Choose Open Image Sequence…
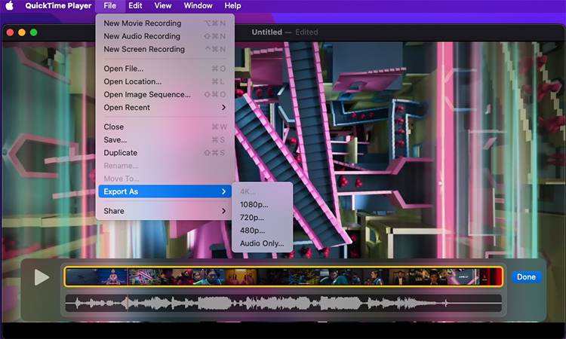 tap(165, 94)
